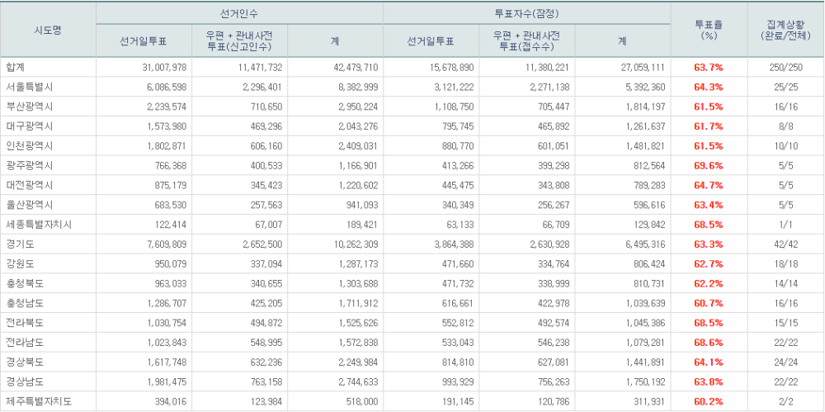Click the 250/250 tally status cell
The height and width of the screenshot is (412, 825).
785,67
